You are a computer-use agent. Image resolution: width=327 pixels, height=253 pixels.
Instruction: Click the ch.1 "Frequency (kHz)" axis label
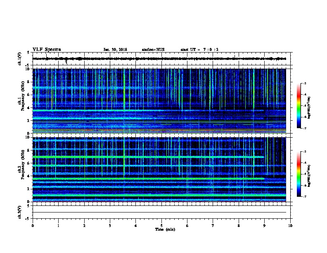(x=23, y=96)
